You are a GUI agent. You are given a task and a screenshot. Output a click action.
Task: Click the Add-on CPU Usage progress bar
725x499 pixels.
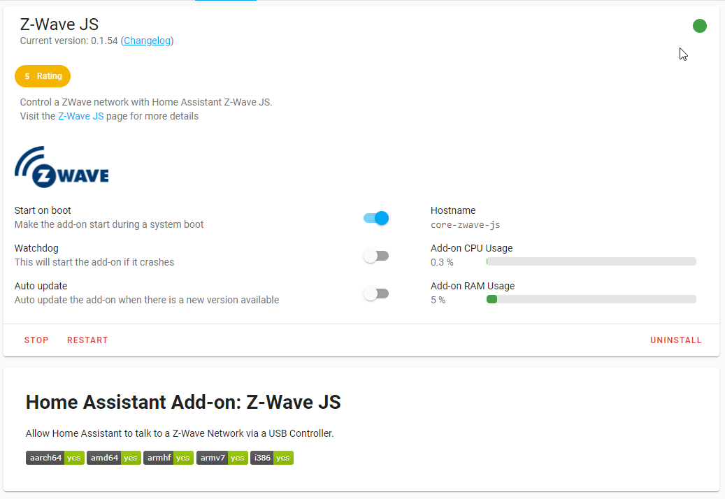(x=591, y=261)
